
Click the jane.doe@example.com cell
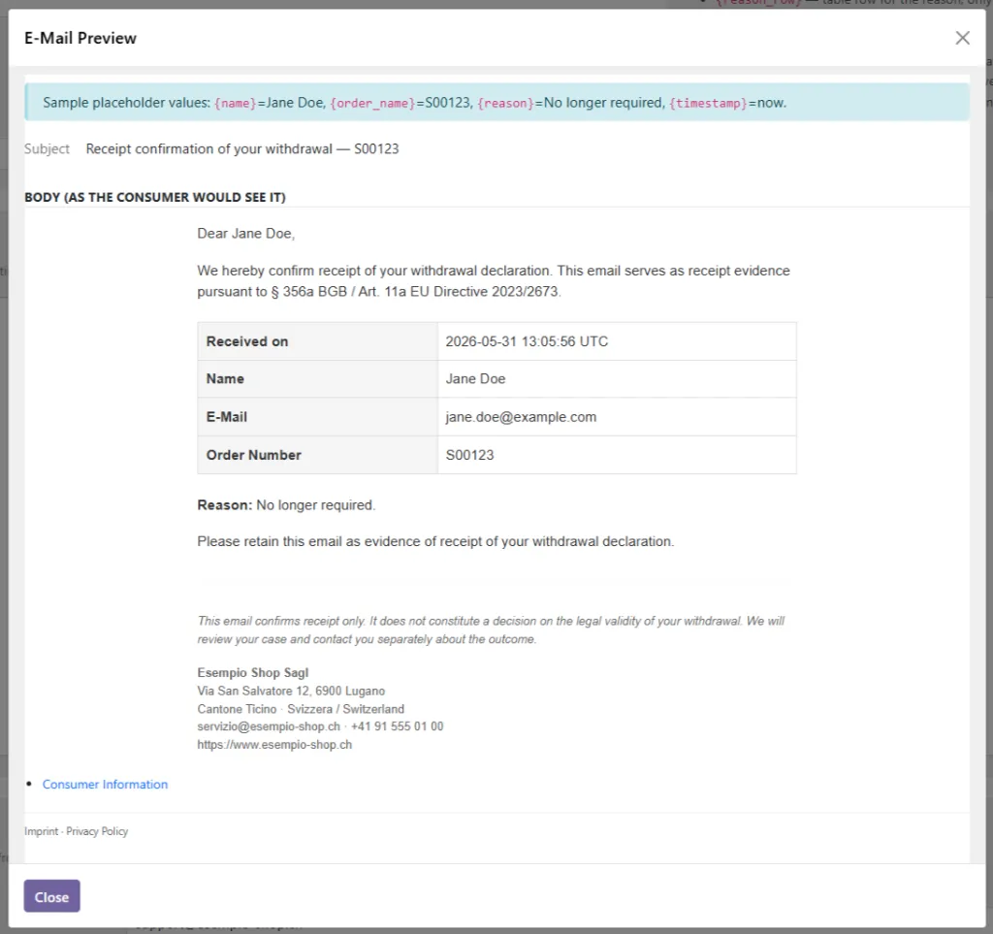[x=617, y=417]
